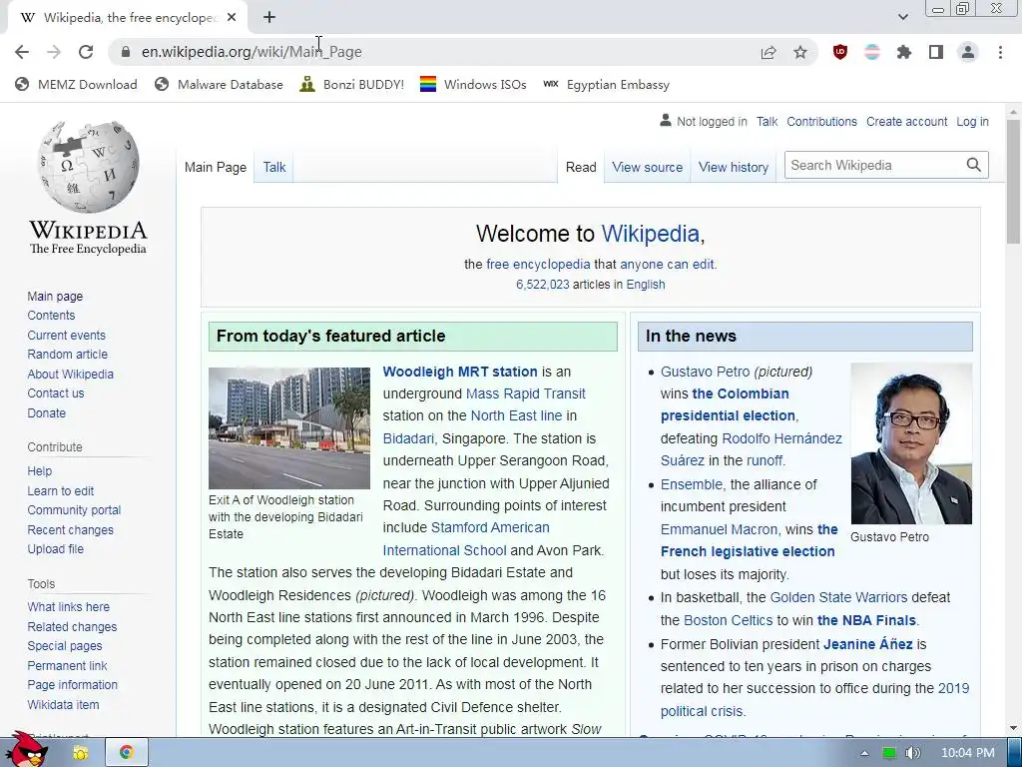1022x767 pixels.
Task: Open the uBlock Origin extension icon
Action: click(840, 52)
